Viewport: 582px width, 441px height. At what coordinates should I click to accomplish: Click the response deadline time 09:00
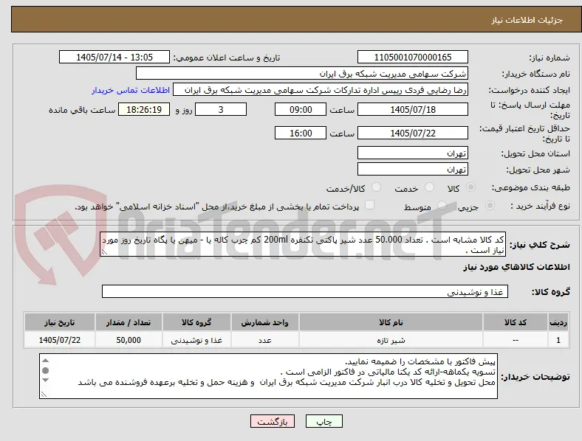[301, 110]
